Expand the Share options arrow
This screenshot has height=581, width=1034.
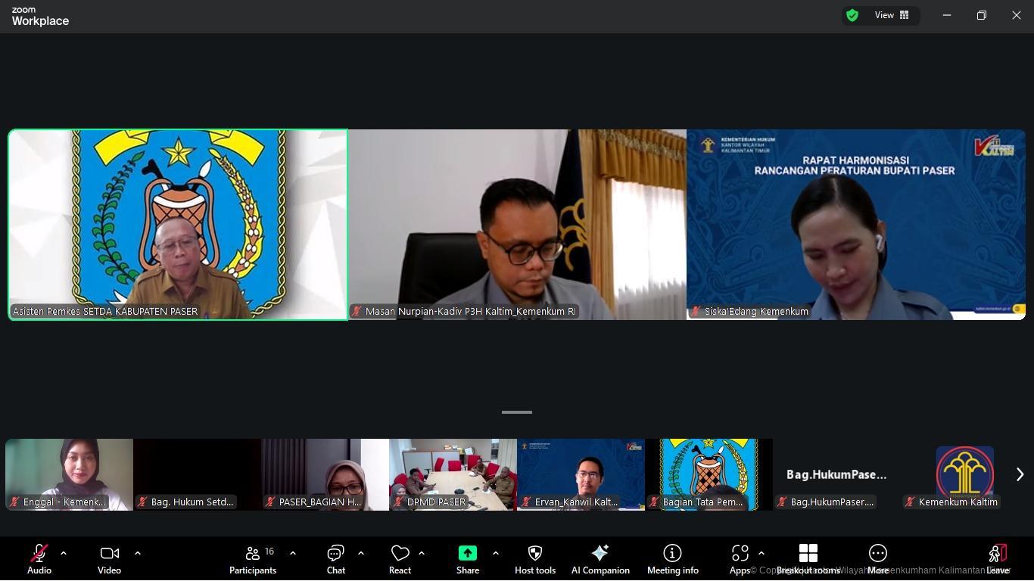coord(496,553)
